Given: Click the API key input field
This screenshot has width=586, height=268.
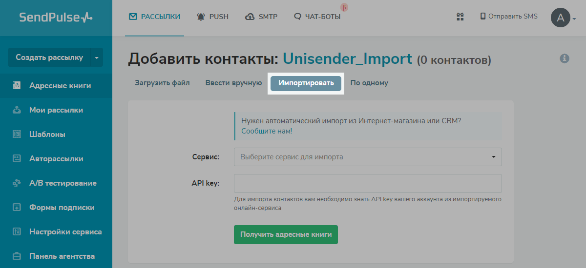Looking at the screenshot, I should [368, 184].
